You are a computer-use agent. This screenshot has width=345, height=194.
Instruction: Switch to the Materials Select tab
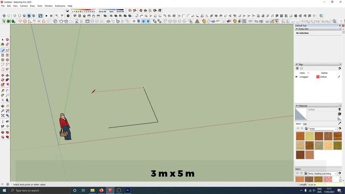click(x=298, y=124)
